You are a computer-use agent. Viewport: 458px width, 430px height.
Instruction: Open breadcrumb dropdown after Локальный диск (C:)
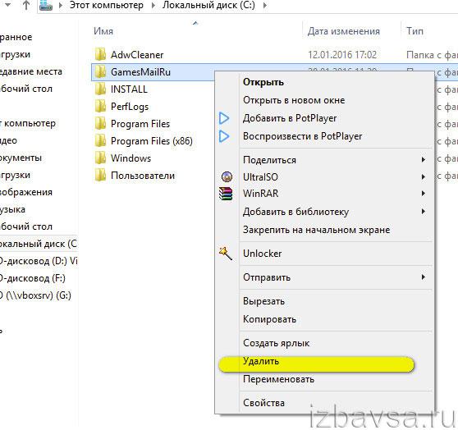click(x=264, y=5)
